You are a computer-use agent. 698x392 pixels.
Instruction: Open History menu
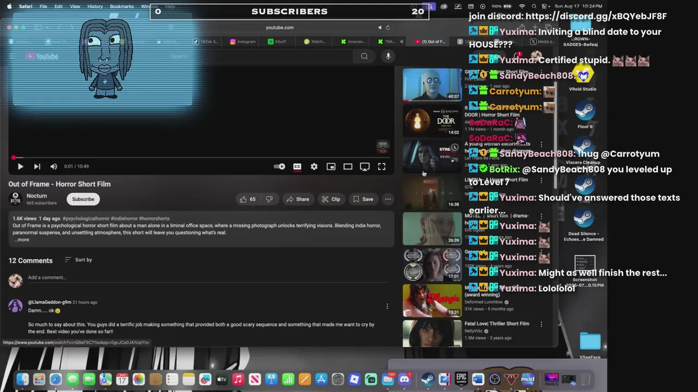[x=95, y=7]
